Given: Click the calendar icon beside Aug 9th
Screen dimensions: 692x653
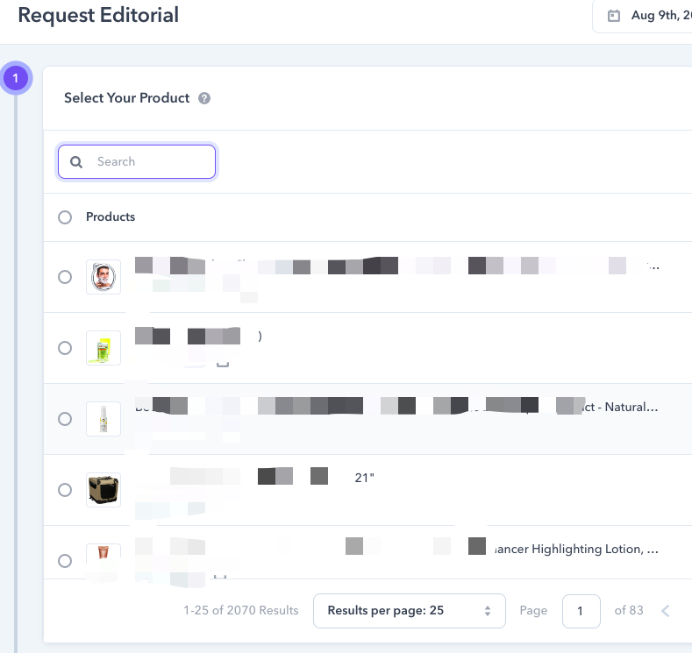Looking at the screenshot, I should click(x=613, y=16).
